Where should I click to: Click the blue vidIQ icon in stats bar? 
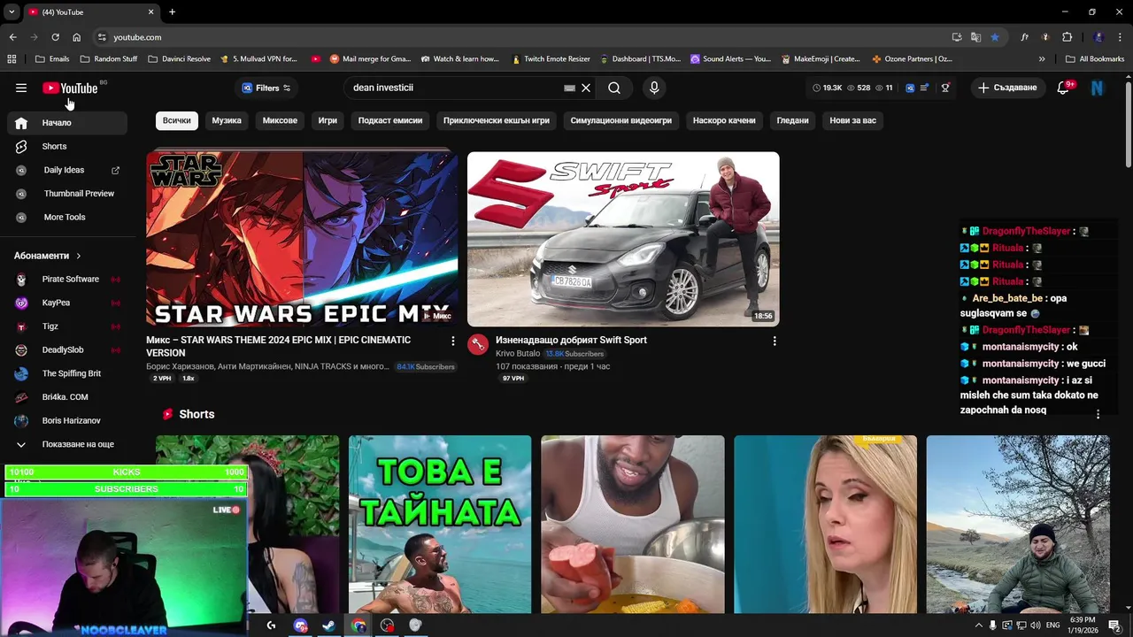point(909,88)
